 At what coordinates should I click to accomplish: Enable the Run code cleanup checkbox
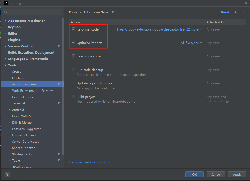[x=73, y=70]
